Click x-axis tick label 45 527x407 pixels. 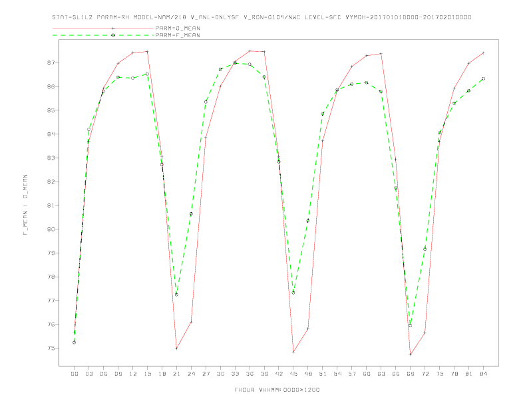tap(293, 374)
